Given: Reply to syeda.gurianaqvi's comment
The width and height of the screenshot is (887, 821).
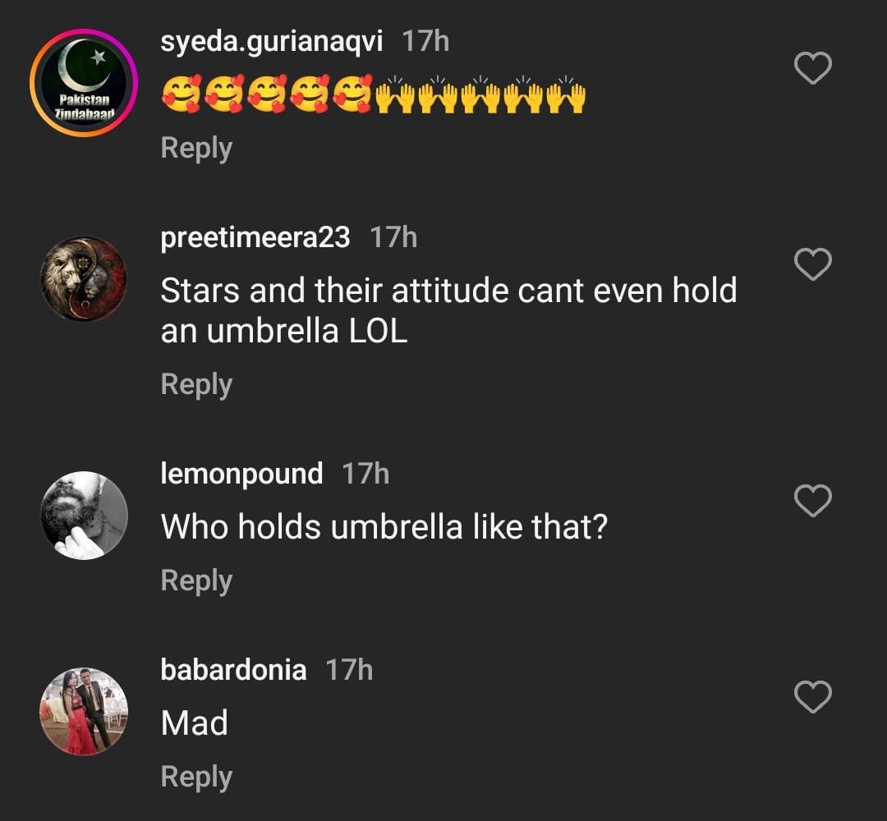Looking at the screenshot, I should pyautogui.click(x=196, y=148).
